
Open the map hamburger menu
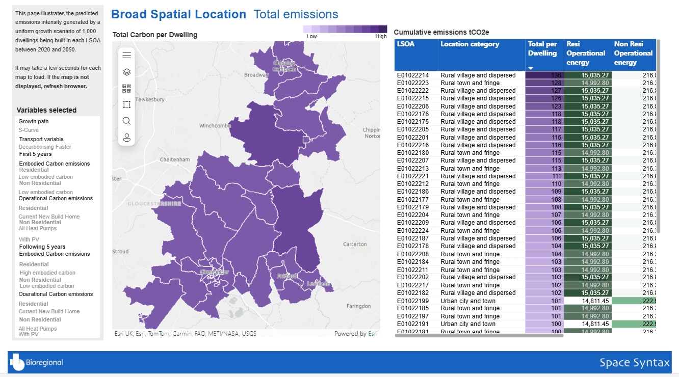127,56
